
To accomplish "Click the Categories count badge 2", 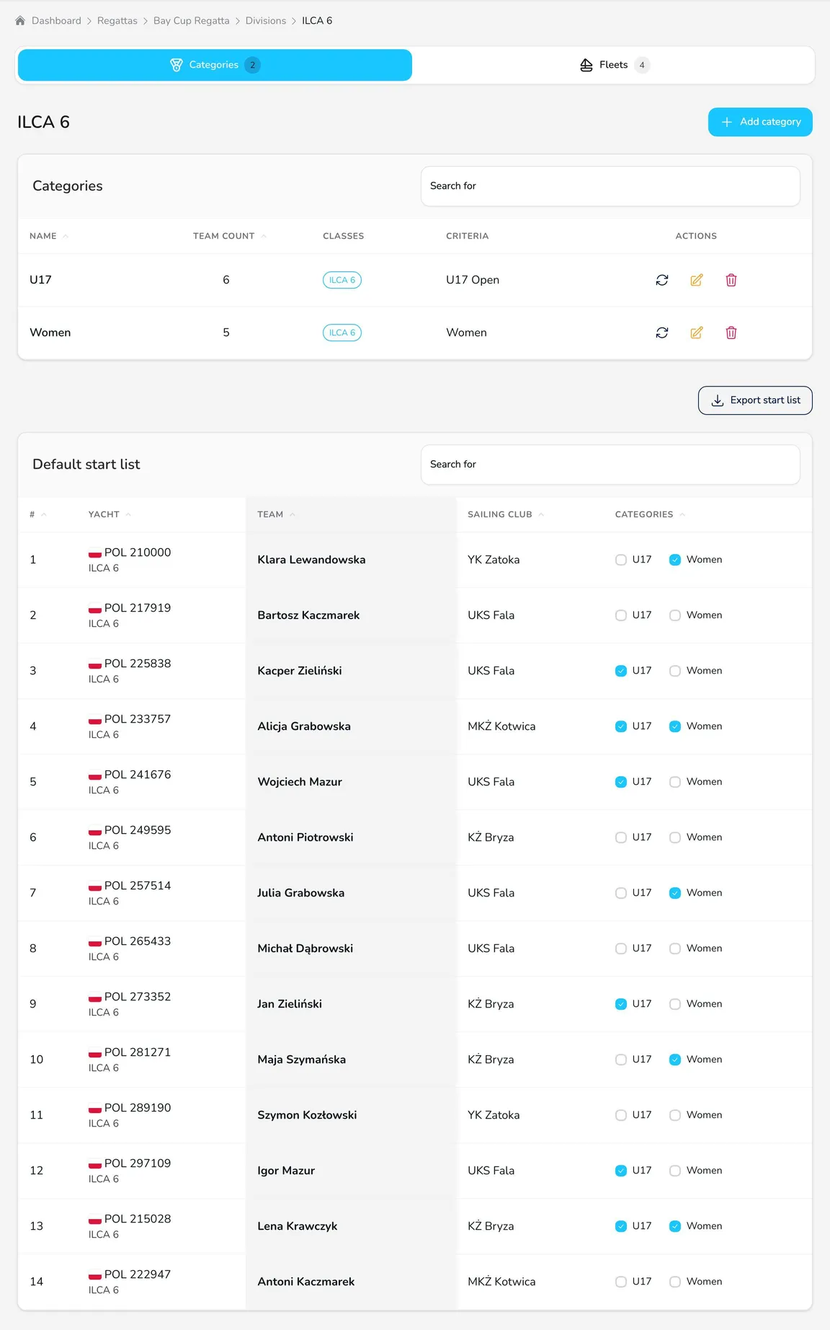I will [252, 65].
